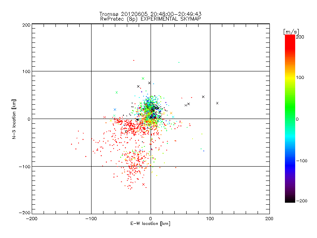
Task: Click the x-axis tick label '-100'
Action: [91, 219]
